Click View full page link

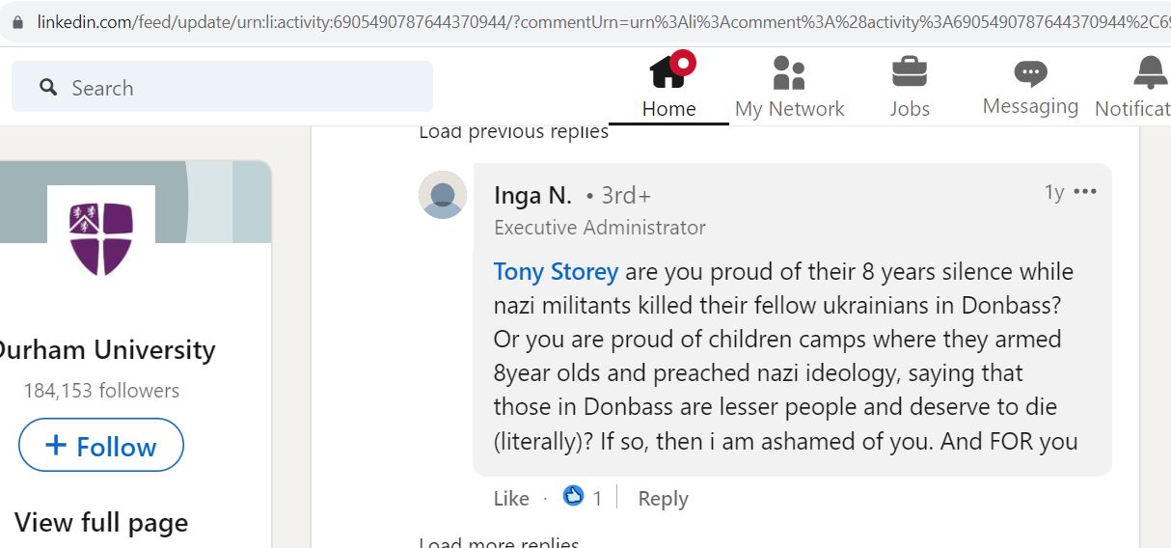coord(101,523)
